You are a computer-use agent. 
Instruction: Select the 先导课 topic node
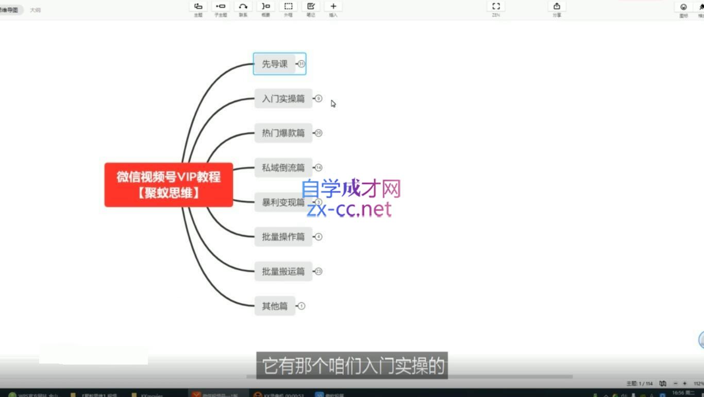pos(274,64)
